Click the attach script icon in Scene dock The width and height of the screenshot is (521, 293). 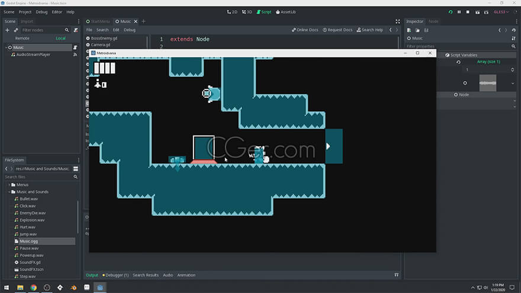click(x=76, y=30)
